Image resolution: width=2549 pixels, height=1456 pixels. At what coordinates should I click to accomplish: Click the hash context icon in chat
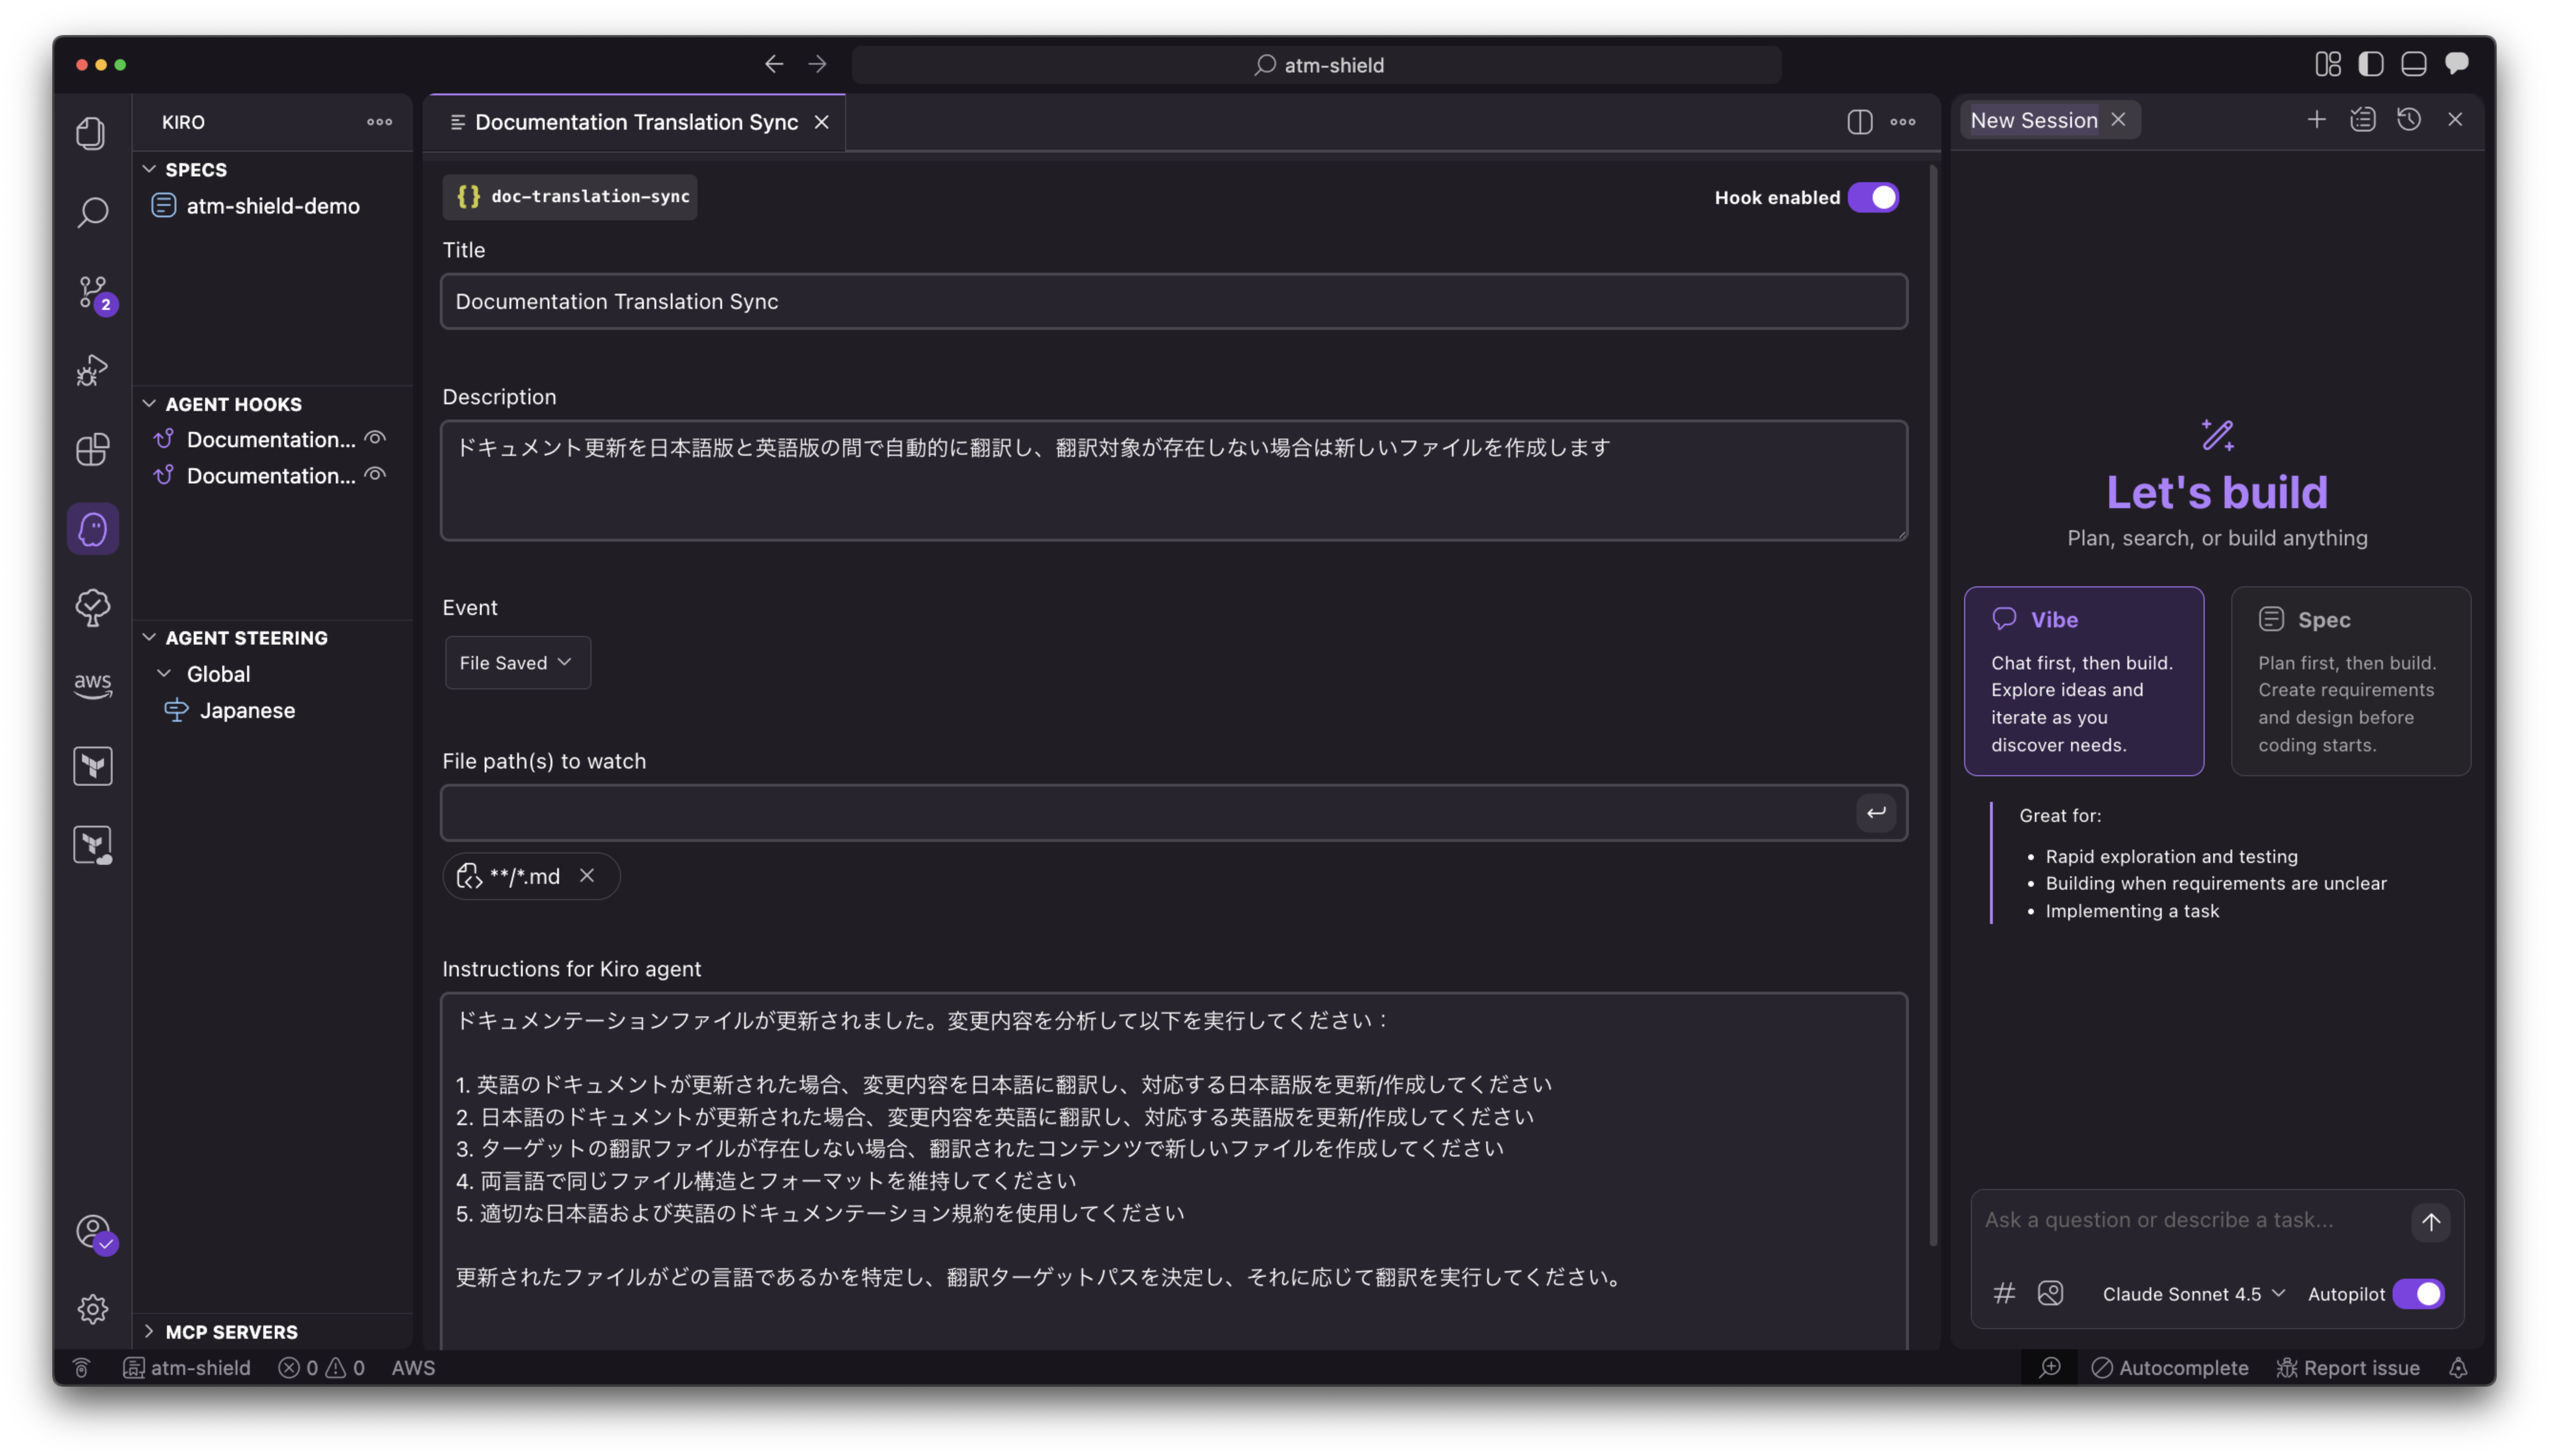point(2004,1293)
